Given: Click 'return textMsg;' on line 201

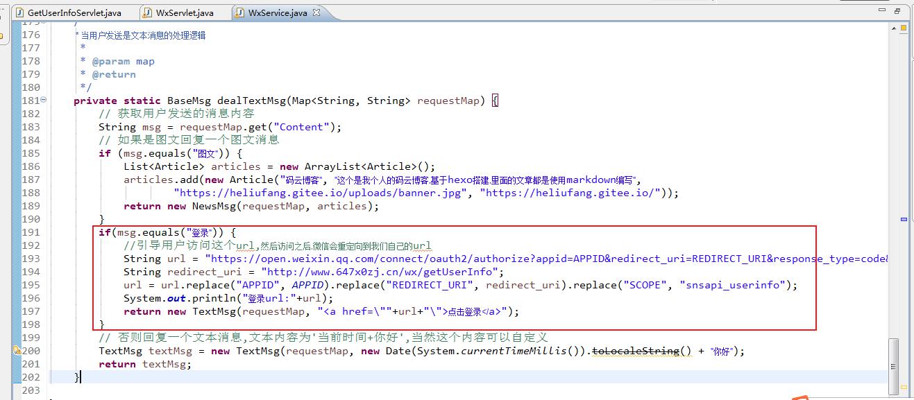Looking at the screenshot, I should (x=145, y=364).
